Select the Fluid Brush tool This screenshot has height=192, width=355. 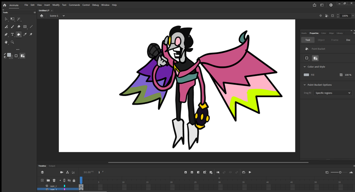coord(6,27)
